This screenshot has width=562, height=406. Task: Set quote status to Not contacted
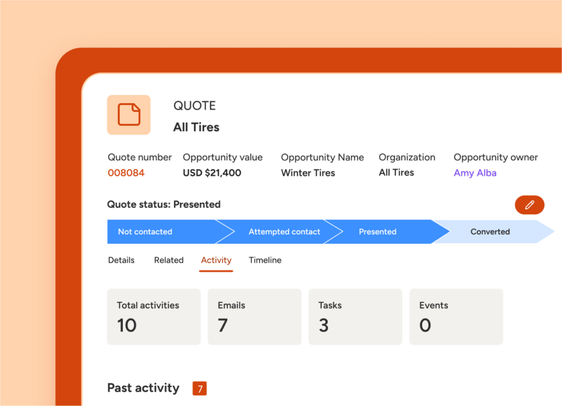(x=145, y=231)
